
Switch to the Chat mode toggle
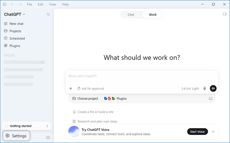click(131, 15)
